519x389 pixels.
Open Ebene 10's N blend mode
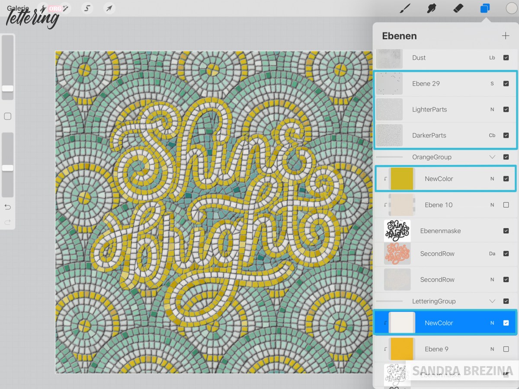click(x=492, y=205)
